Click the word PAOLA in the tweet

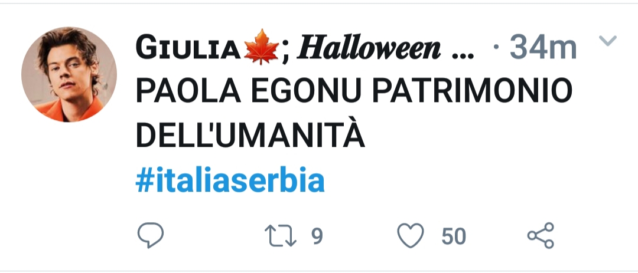click(188, 91)
